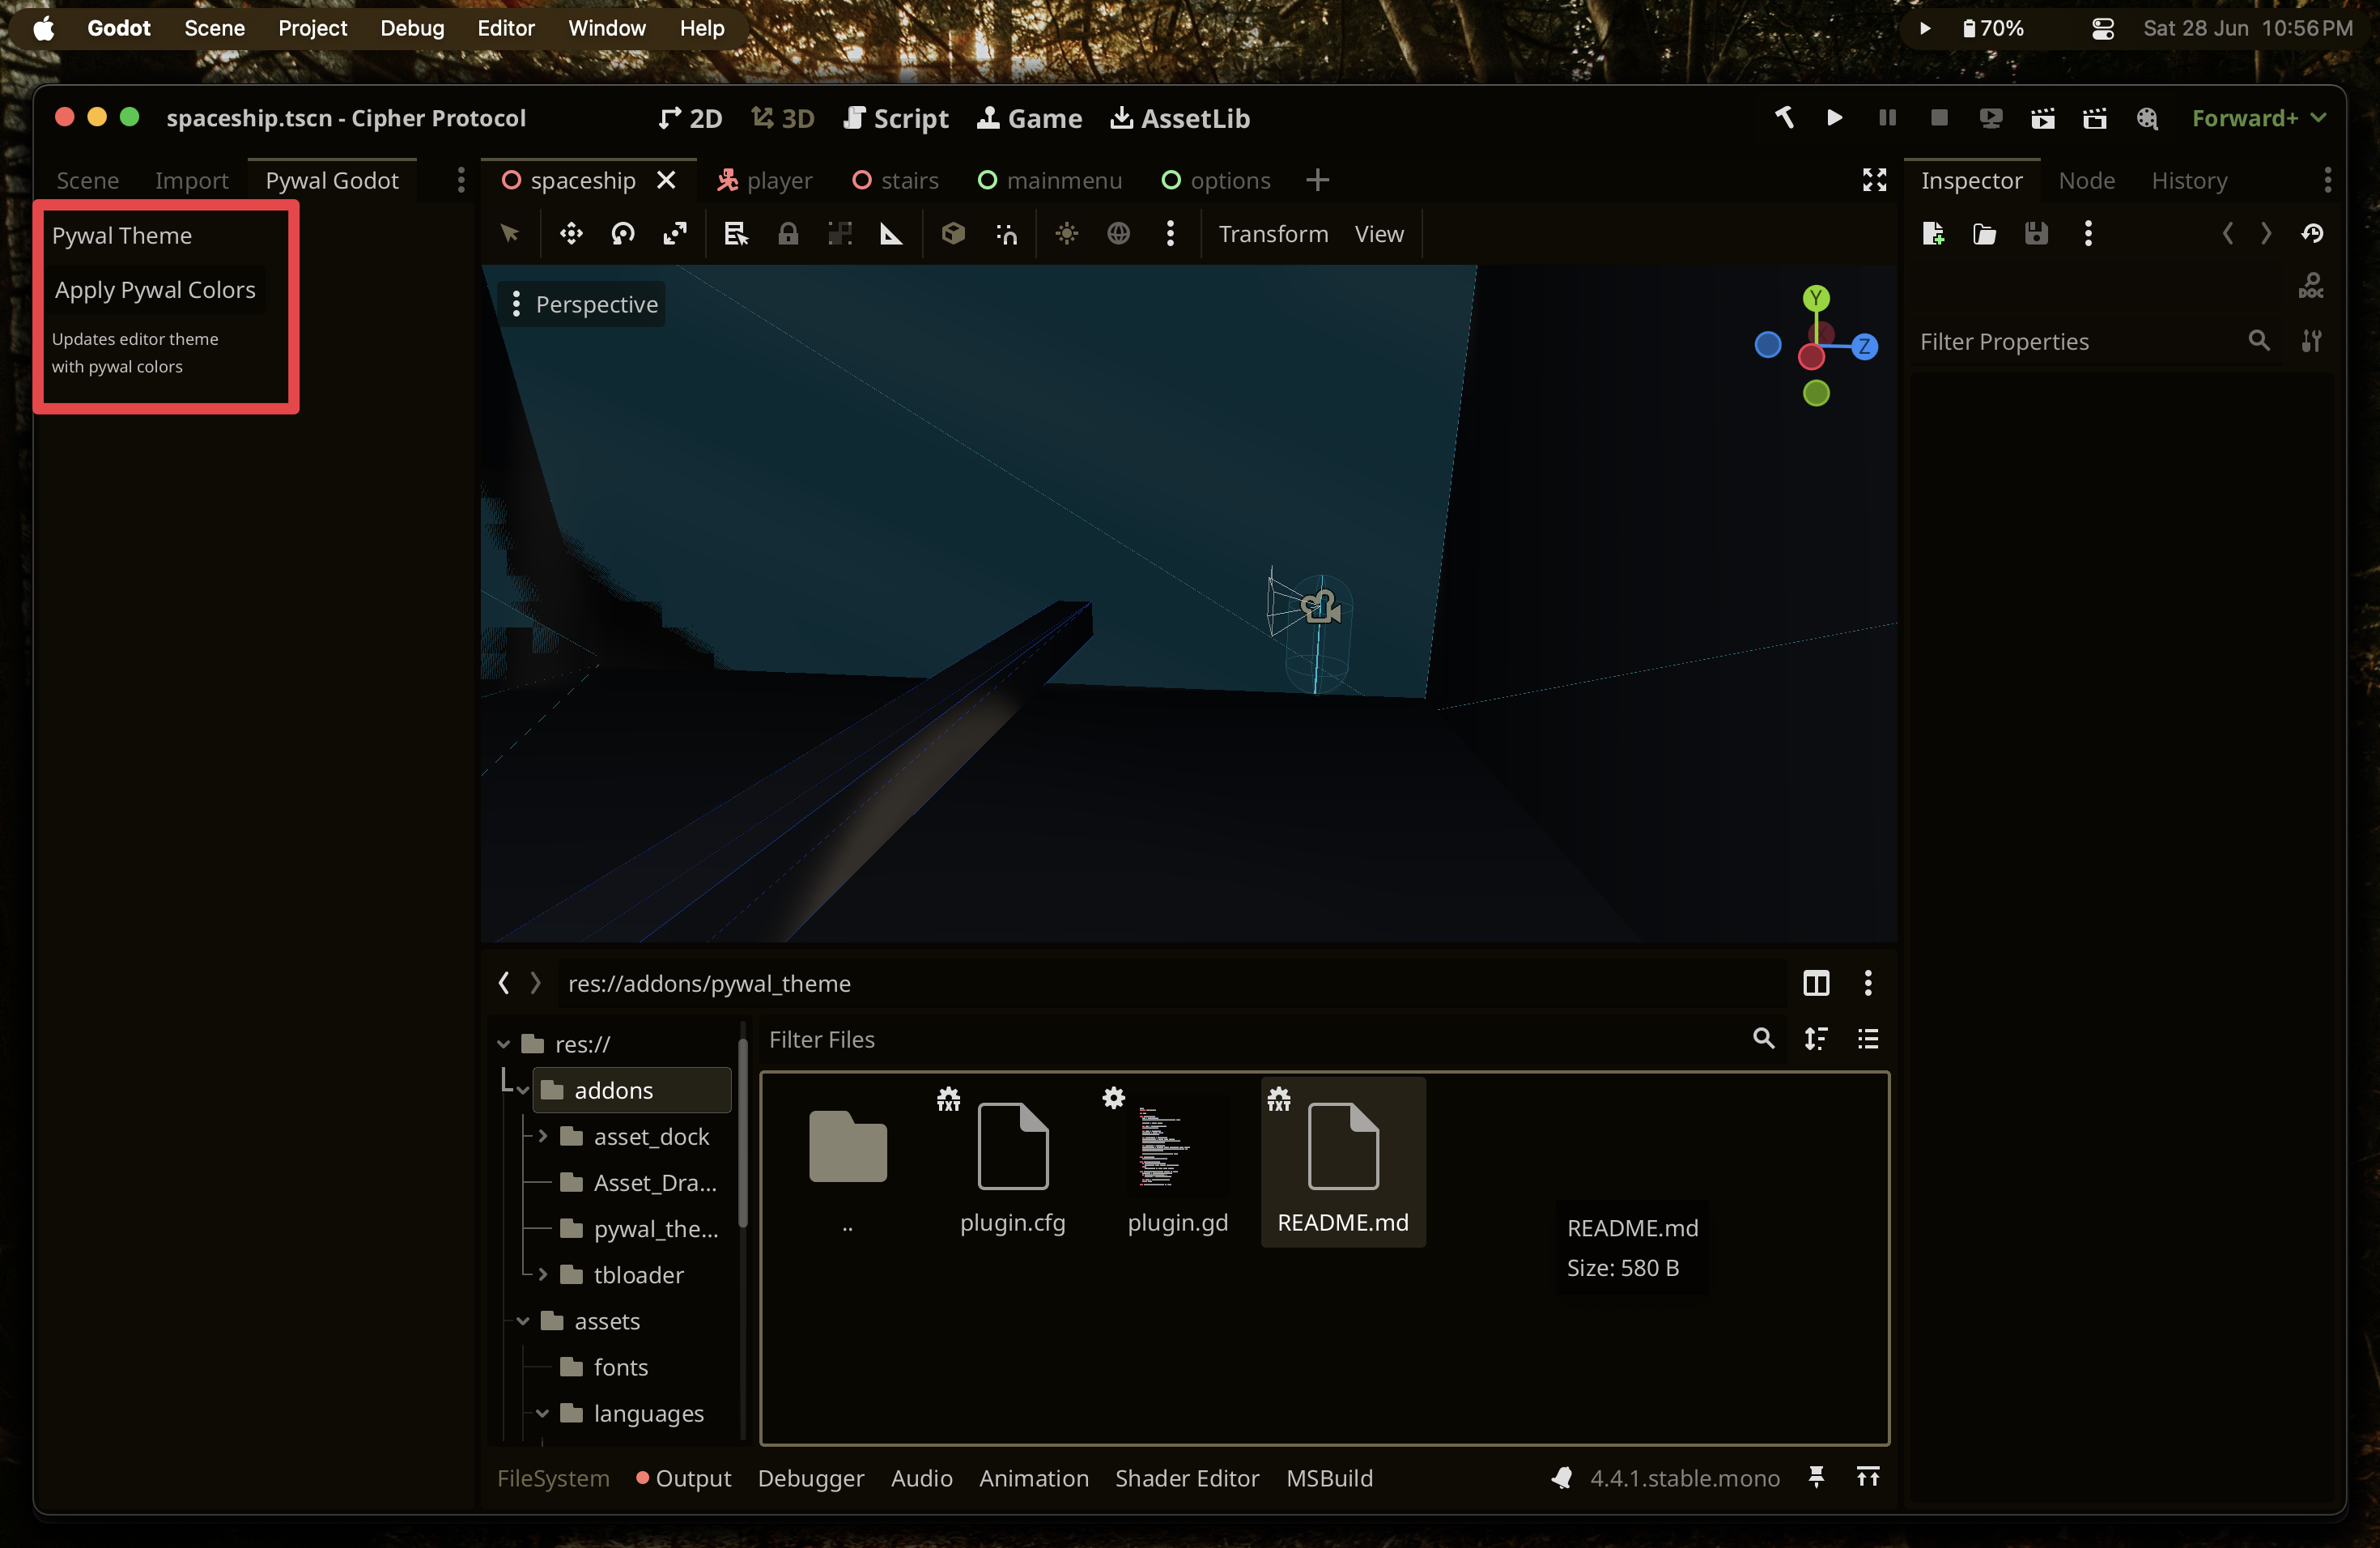The image size is (2380, 1548).
Task: Open the object history clock icon
Action: pyautogui.click(x=2311, y=234)
